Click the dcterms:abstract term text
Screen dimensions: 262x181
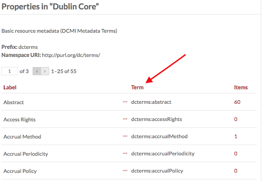[x=151, y=102]
